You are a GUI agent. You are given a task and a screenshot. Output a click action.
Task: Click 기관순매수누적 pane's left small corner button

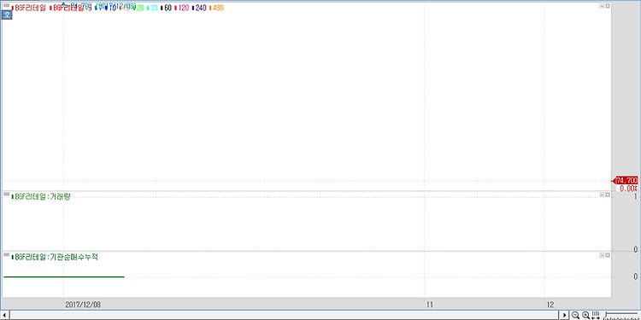[x=602, y=255]
